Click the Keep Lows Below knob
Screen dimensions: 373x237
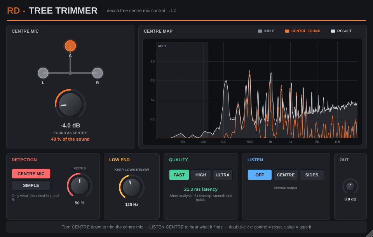coord(132,187)
